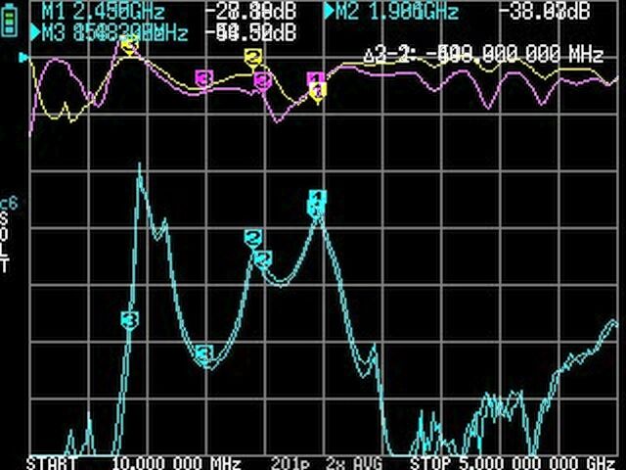Select the delta marker frequency readout
The height and width of the screenshot is (470, 626).
(x=483, y=54)
